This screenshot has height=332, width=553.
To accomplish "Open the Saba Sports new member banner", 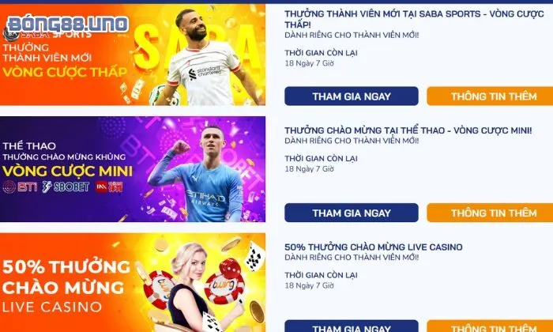I will click(x=133, y=55).
